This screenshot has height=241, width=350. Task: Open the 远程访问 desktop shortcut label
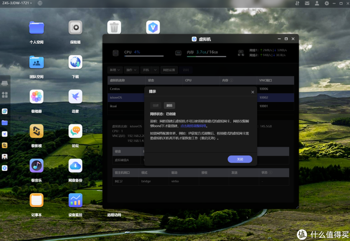114,215
